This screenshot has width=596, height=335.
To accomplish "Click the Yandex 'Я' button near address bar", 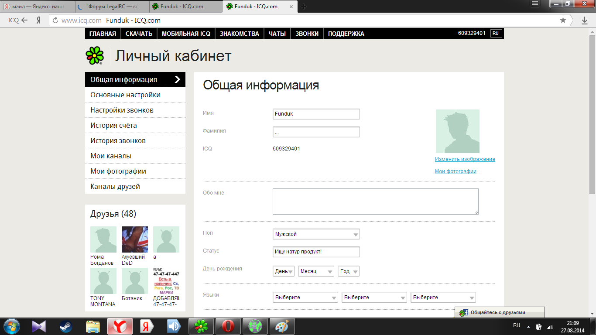I will tap(39, 20).
